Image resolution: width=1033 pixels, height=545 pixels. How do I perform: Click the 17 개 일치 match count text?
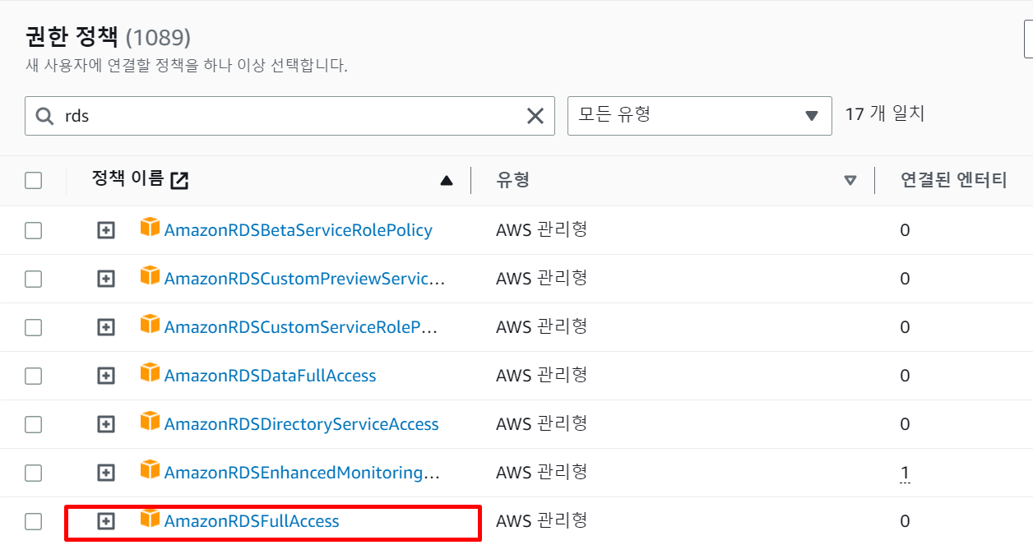885,114
